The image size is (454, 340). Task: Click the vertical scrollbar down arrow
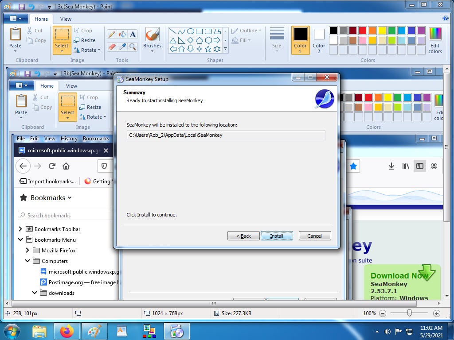(x=447, y=296)
